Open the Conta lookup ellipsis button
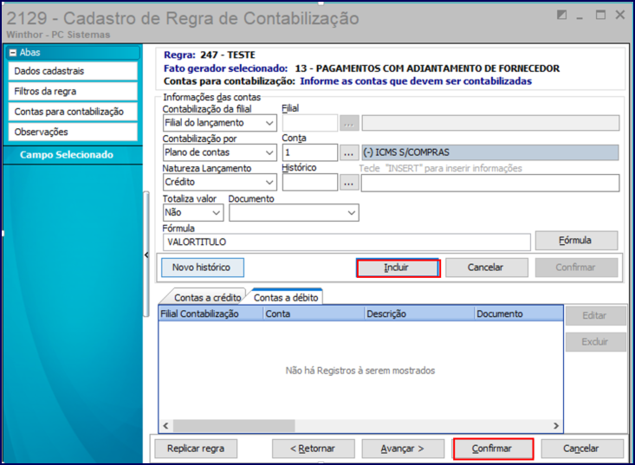This screenshot has width=635, height=465. pyautogui.click(x=349, y=152)
